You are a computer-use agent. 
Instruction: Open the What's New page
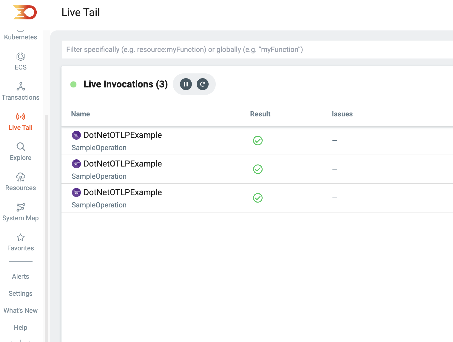pyautogui.click(x=20, y=310)
